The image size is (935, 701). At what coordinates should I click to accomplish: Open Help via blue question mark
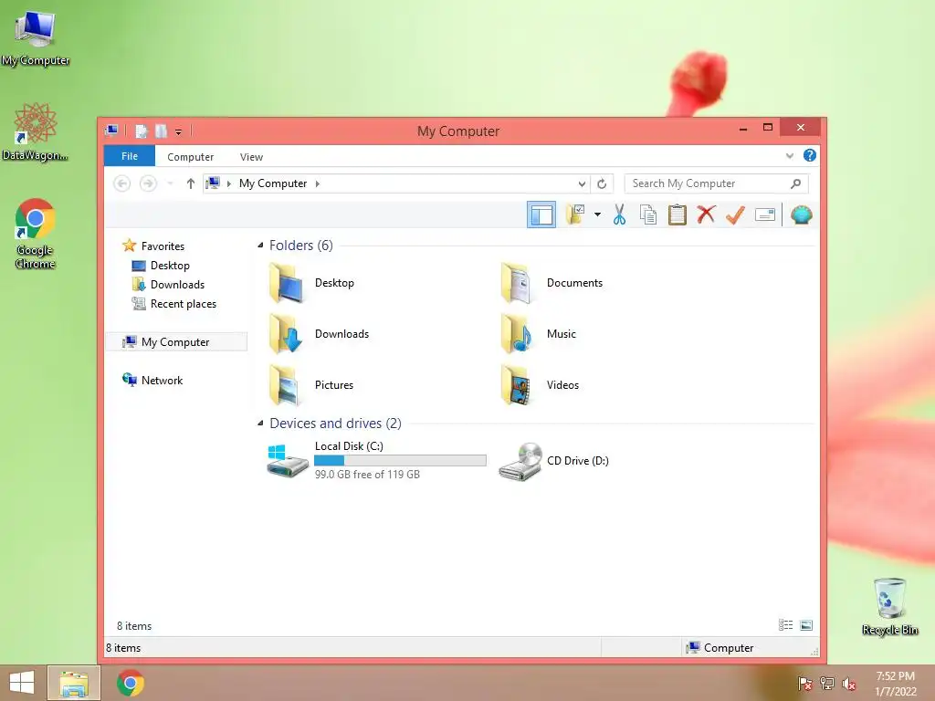809,155
